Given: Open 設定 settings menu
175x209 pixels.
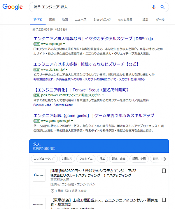Looking at the screenshot, I should (x=145, y=20).
